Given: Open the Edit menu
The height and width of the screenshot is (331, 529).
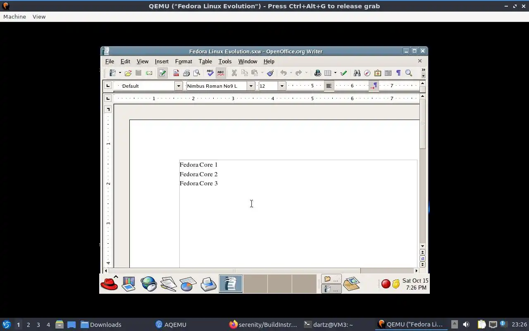Looking at the screenshot, I should [x=125, y=61].
